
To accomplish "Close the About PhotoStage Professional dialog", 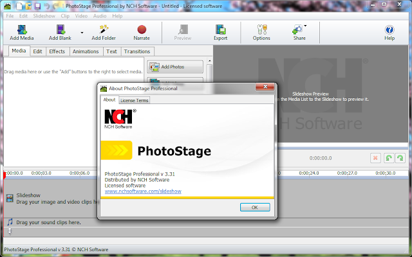I will [x=265, y=87].
